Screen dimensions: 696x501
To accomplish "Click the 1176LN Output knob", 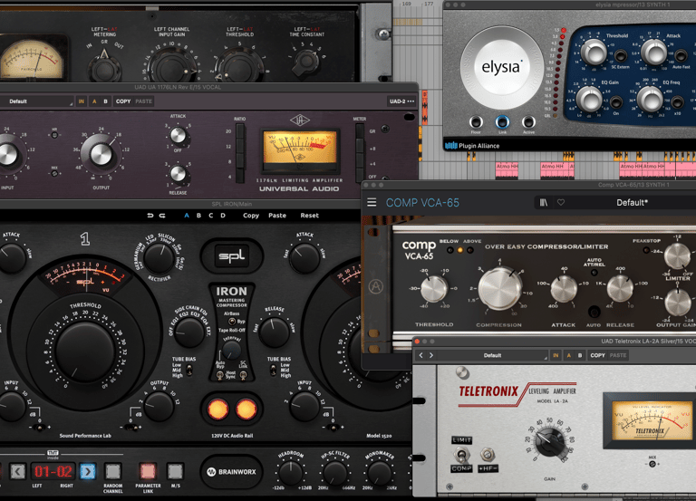I will [101, 154].
